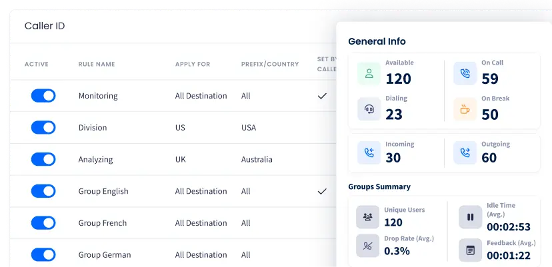Screen dimensions: 552x267
Task: Click the General Info heading
Action: tap(377, 41)
